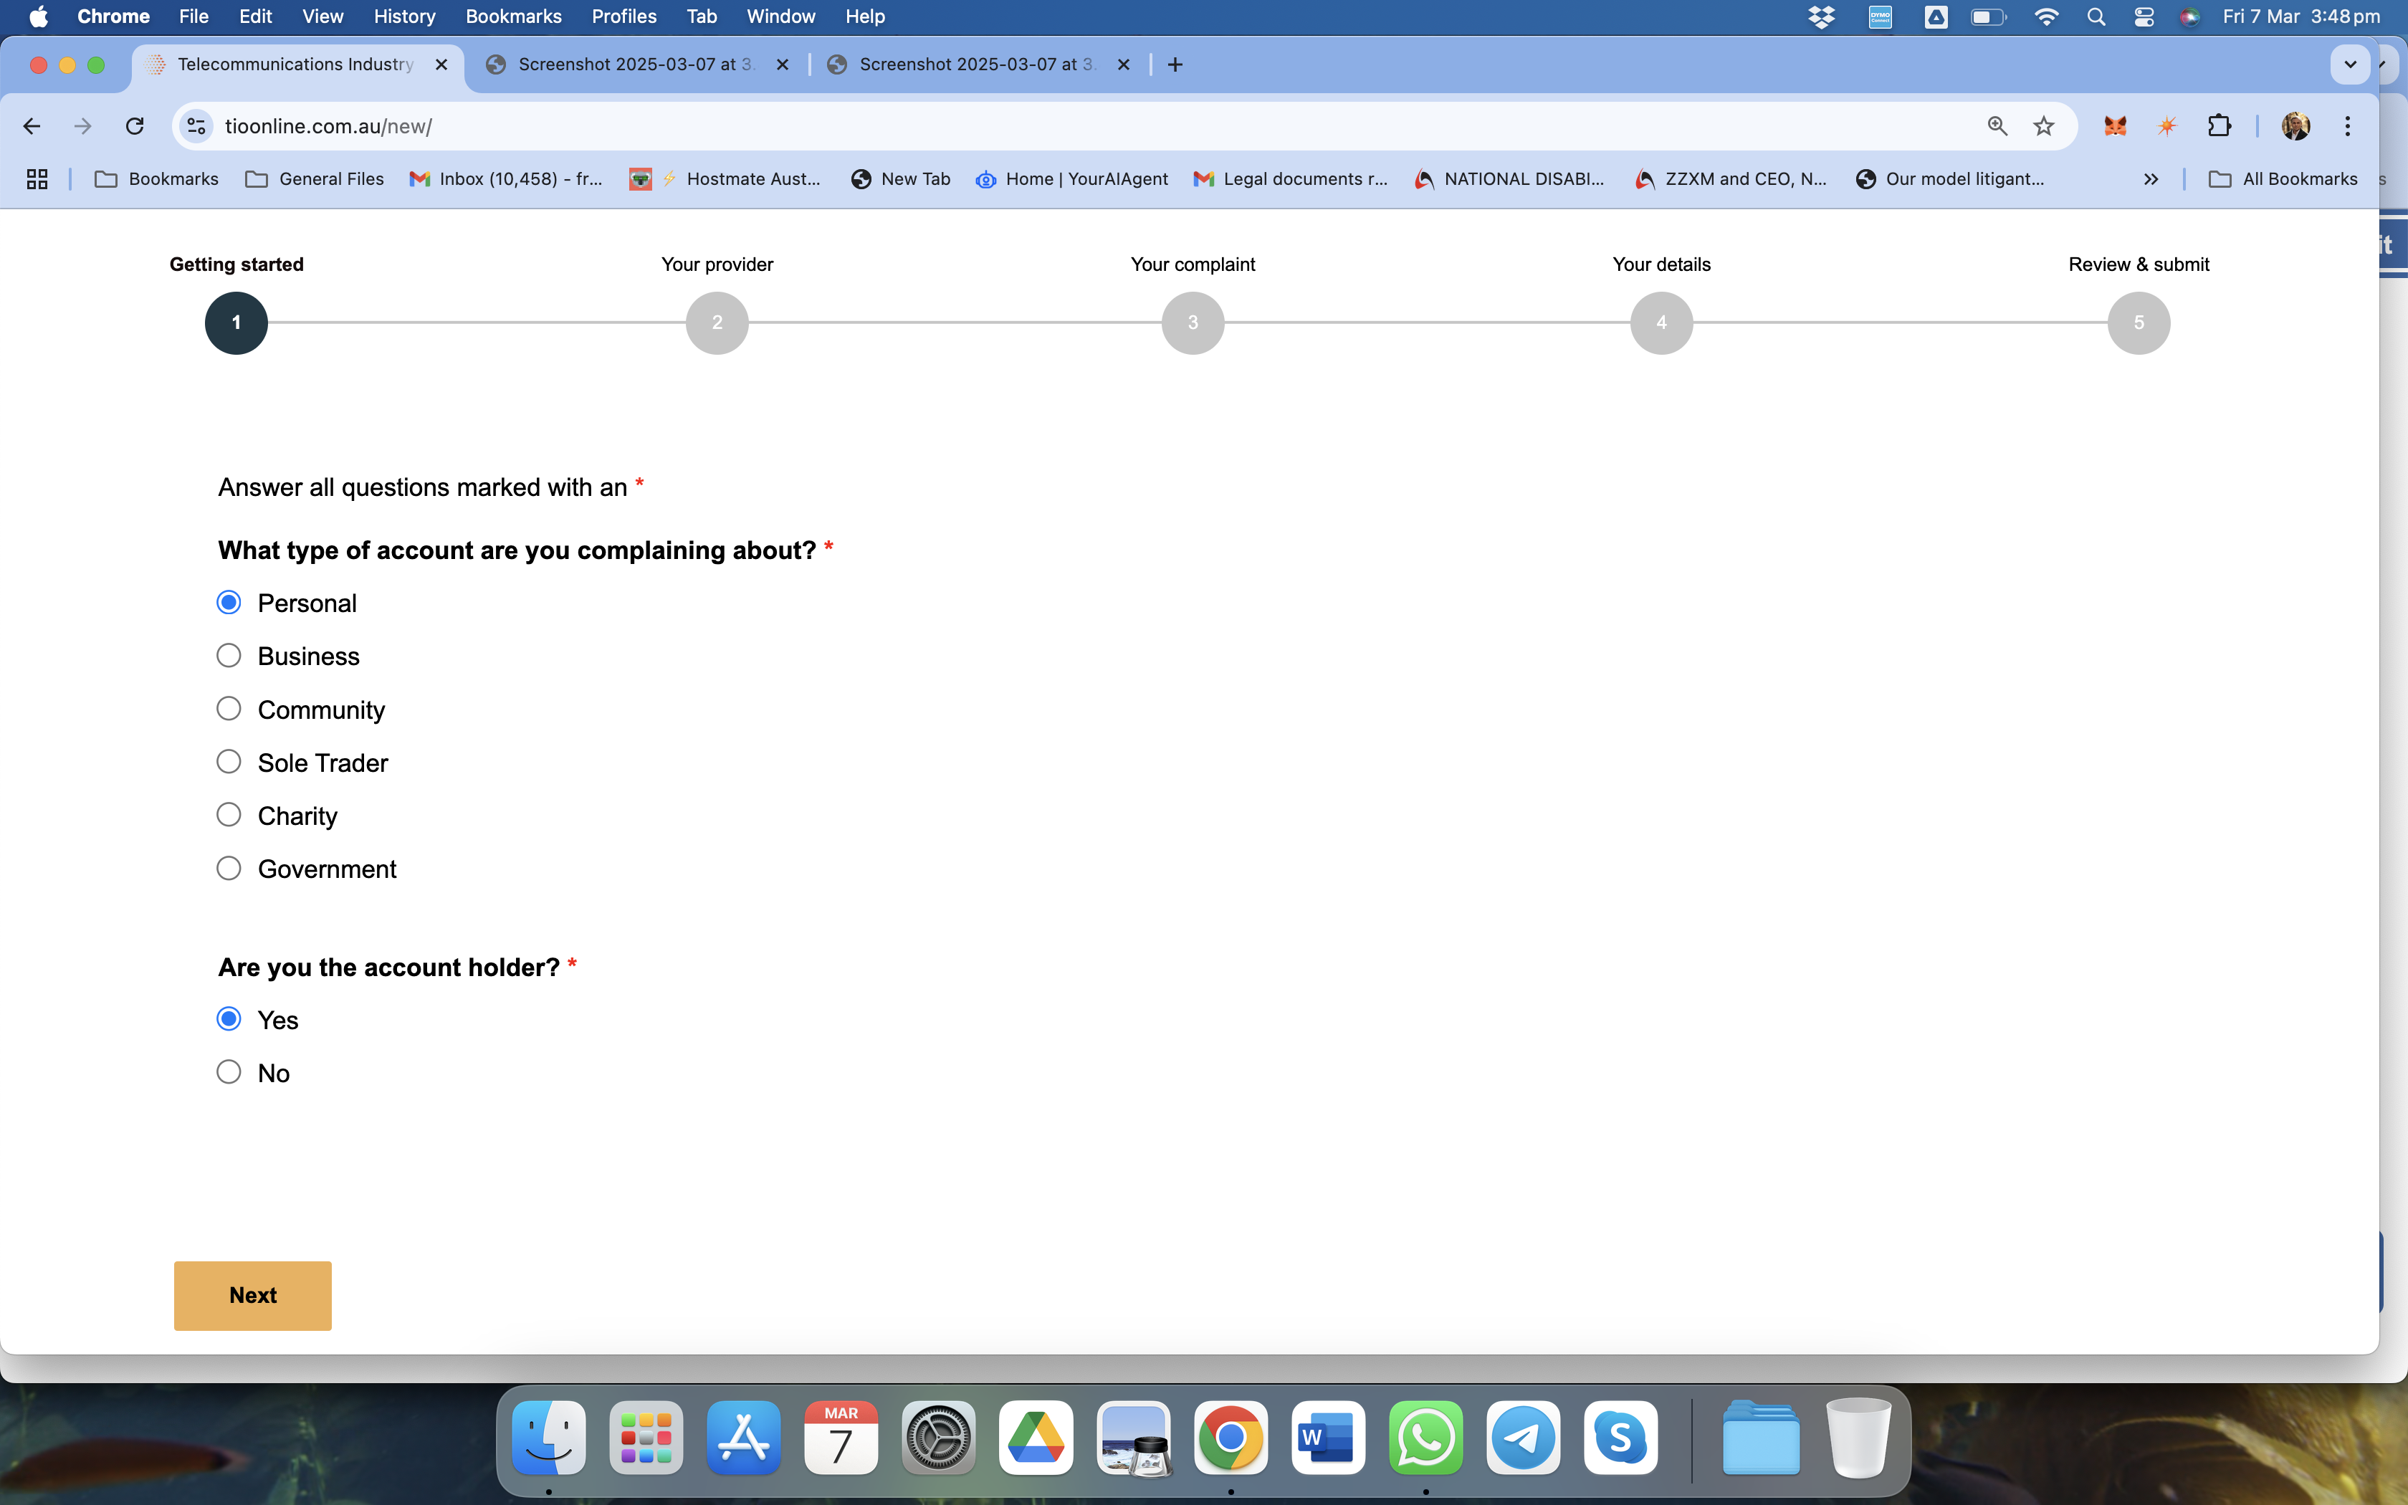Viewport: 2408px width, 1505px height.
Task: Open the Chrome apps grid icon
Action: pyautogui.click(x=37, y=179)
